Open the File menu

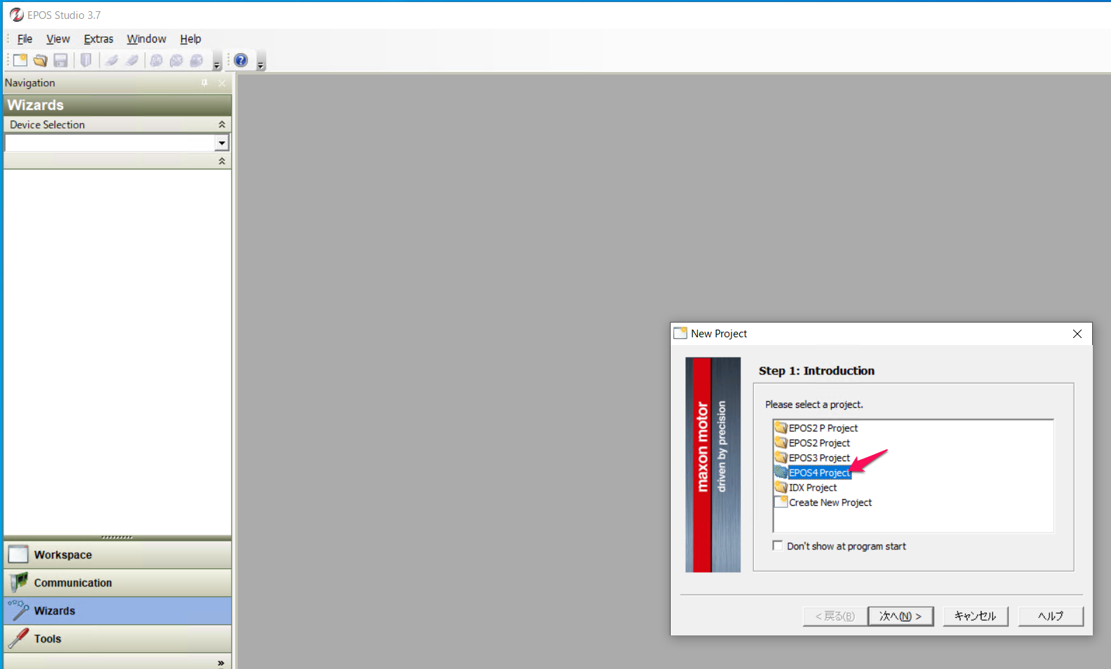(x=25, y=39)
